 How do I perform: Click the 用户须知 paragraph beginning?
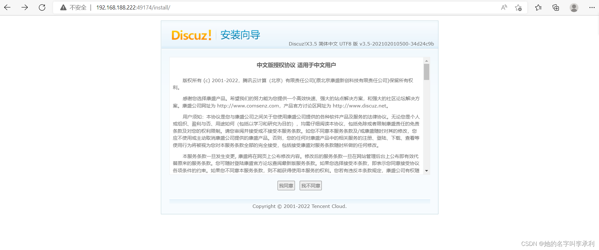(x=296, y=131)
